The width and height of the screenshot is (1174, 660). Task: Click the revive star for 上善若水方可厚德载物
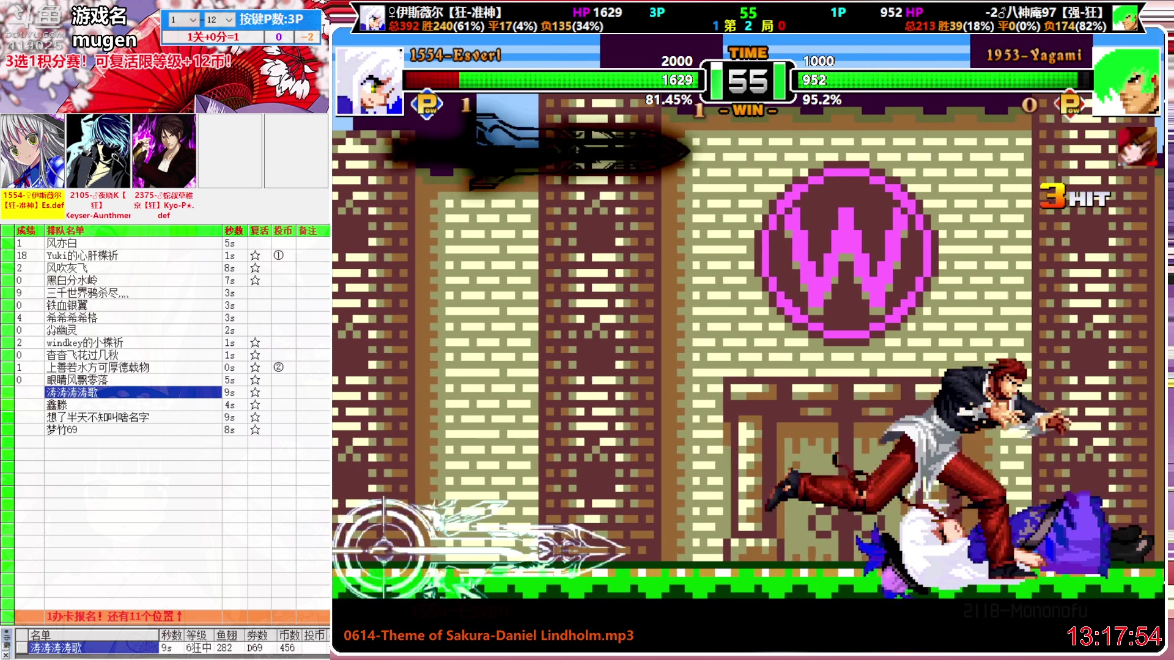255,367
